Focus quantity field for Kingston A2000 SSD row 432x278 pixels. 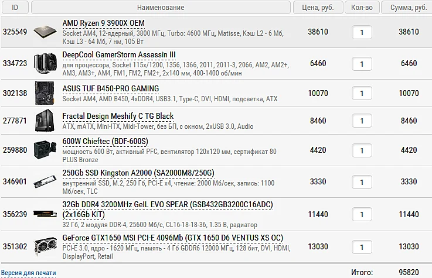(362, 182)
